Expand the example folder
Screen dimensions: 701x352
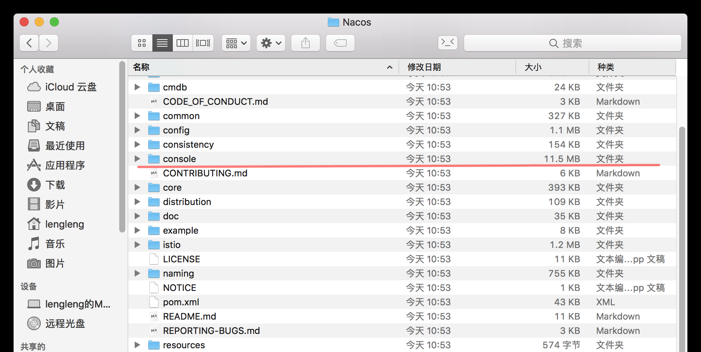(137, 230)
